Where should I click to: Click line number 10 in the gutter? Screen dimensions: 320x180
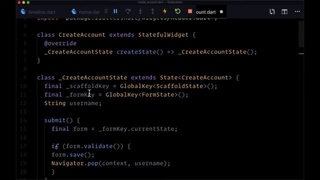coord(23,86)
